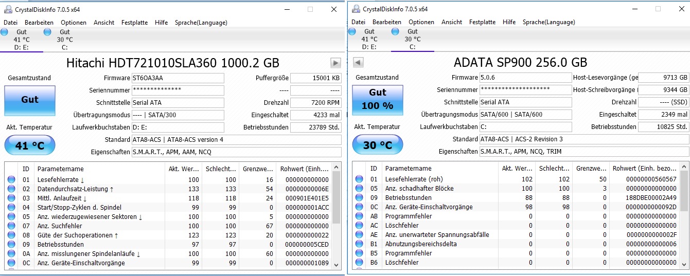Click the CrystalDiskInfo app icon in left window title bar
The image size is (690, 276).
(9, 10)
